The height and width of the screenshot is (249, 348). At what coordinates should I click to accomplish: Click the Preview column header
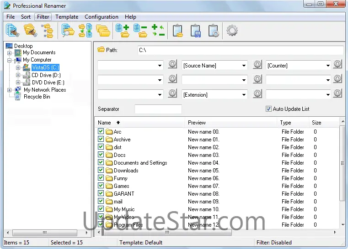tap(231, 123)
